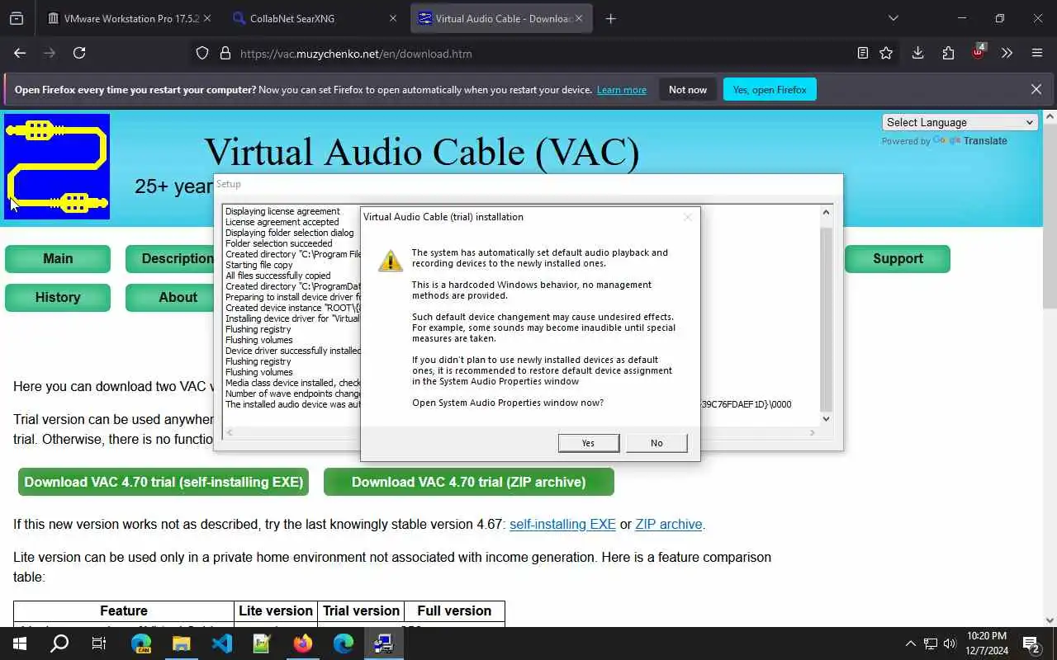This screenshot has width=1057, height=660.
Task: Click the Setup log horizontal scroll right arrow
Action: pyautogui.click(x=813, y=432)
